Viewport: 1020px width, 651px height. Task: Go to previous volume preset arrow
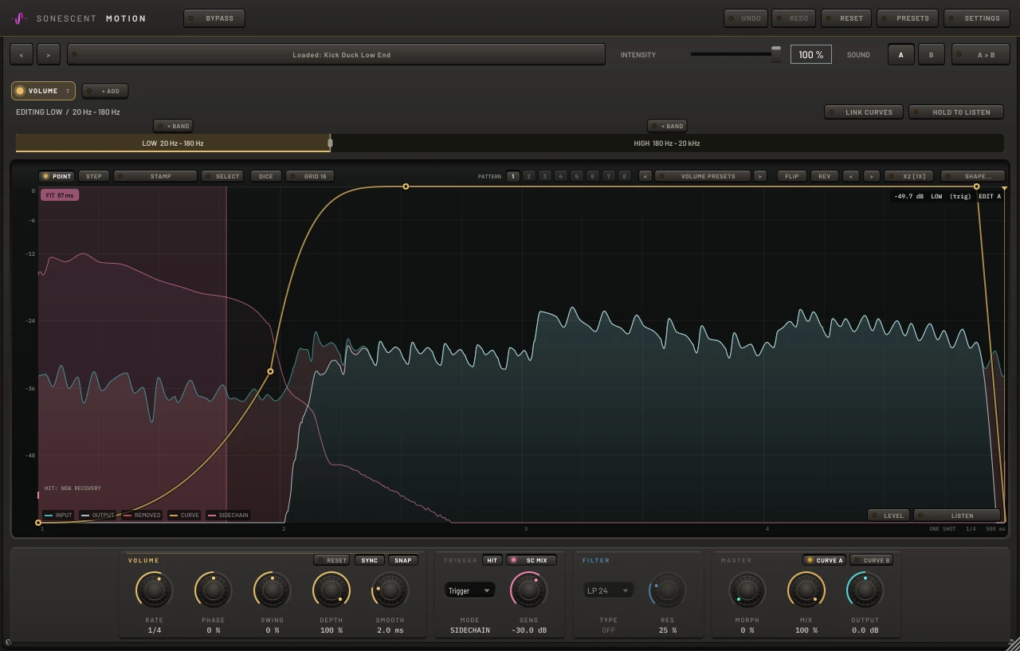645,176
